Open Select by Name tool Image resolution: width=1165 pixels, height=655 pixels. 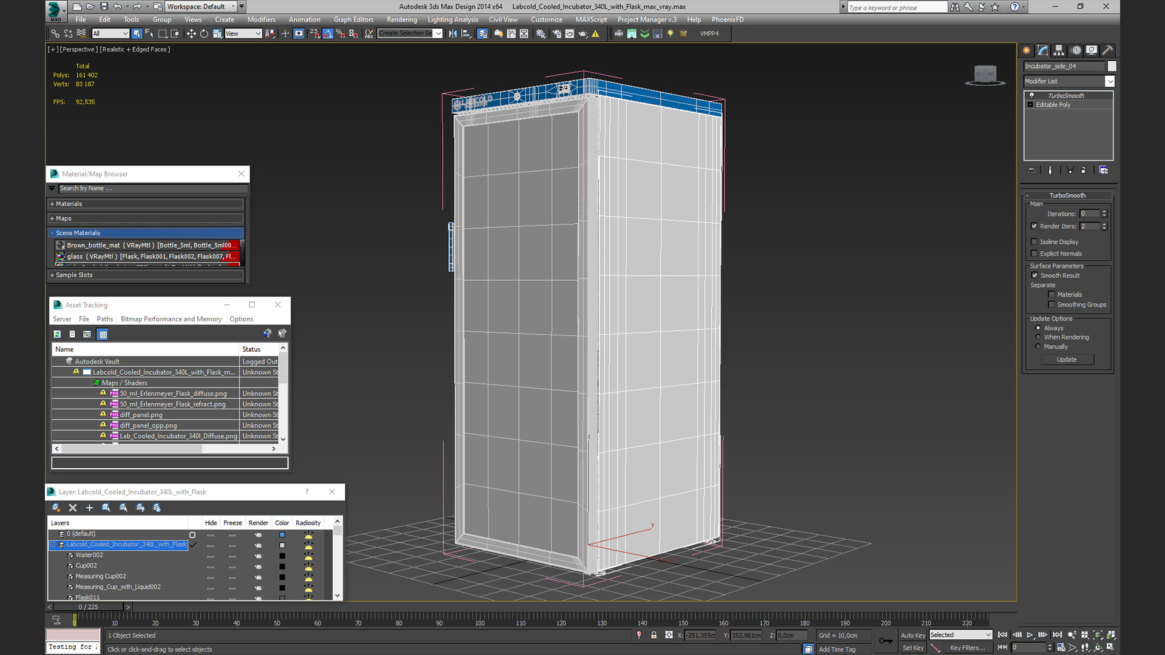[x=149, y=34]
